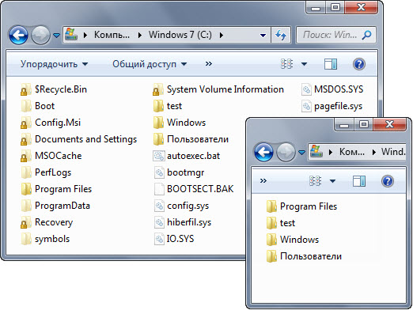Show more toolbar commands in the large window
Viewport: 413px width, 314px height.
point(209,64)
